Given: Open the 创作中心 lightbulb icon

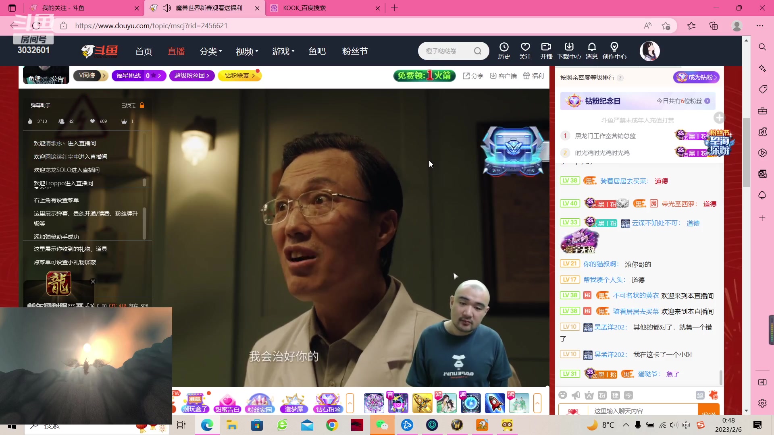Looking at the screenshot, I should (x=614, y=51).
